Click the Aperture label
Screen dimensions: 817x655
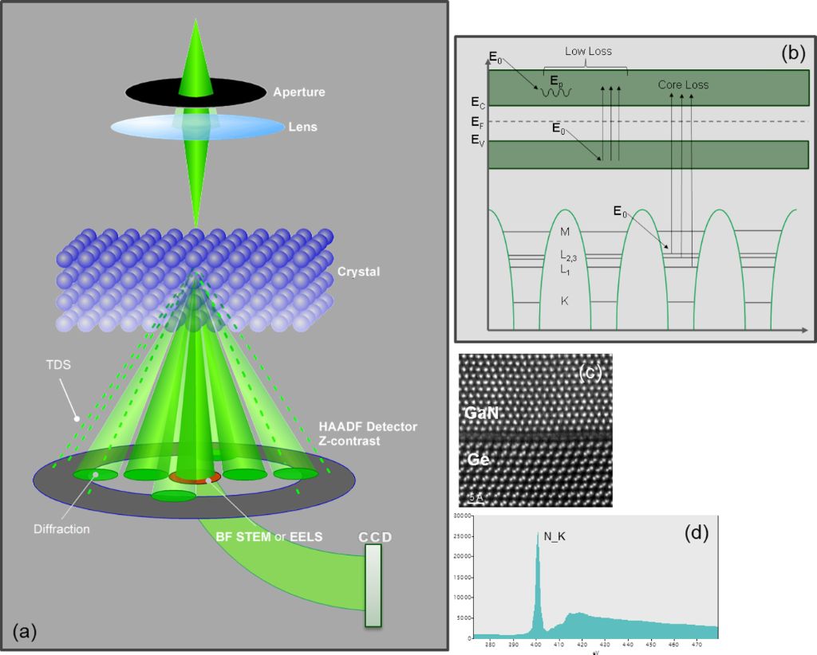point(298,92)
